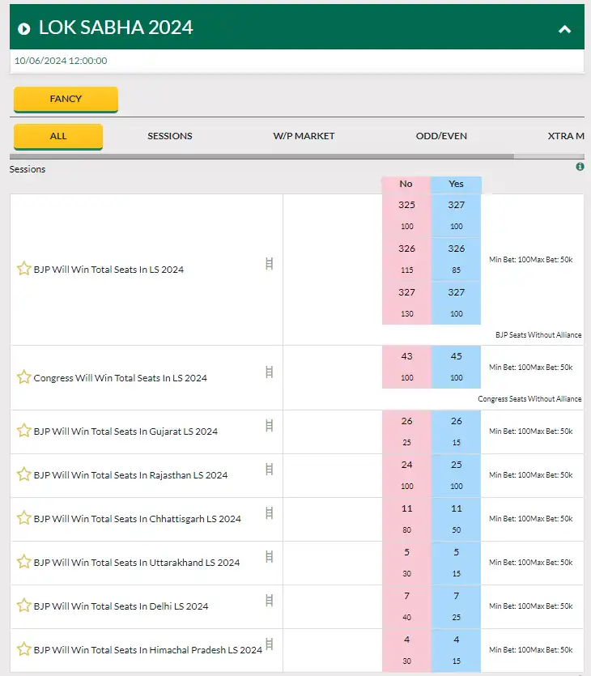Bet No 11 at 80 on Chhattisgarh seats
591x676 pixels.
click(406, 519)
